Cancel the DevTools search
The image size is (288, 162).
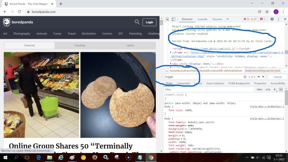(277, 77)
